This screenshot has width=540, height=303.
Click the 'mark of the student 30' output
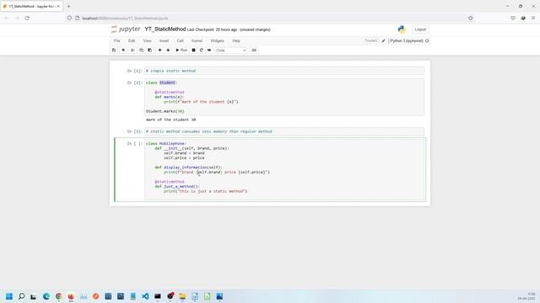pyautogui.click(x=170, y=120)
